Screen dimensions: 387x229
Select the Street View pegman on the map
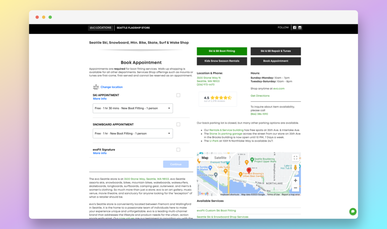[295, 167]
